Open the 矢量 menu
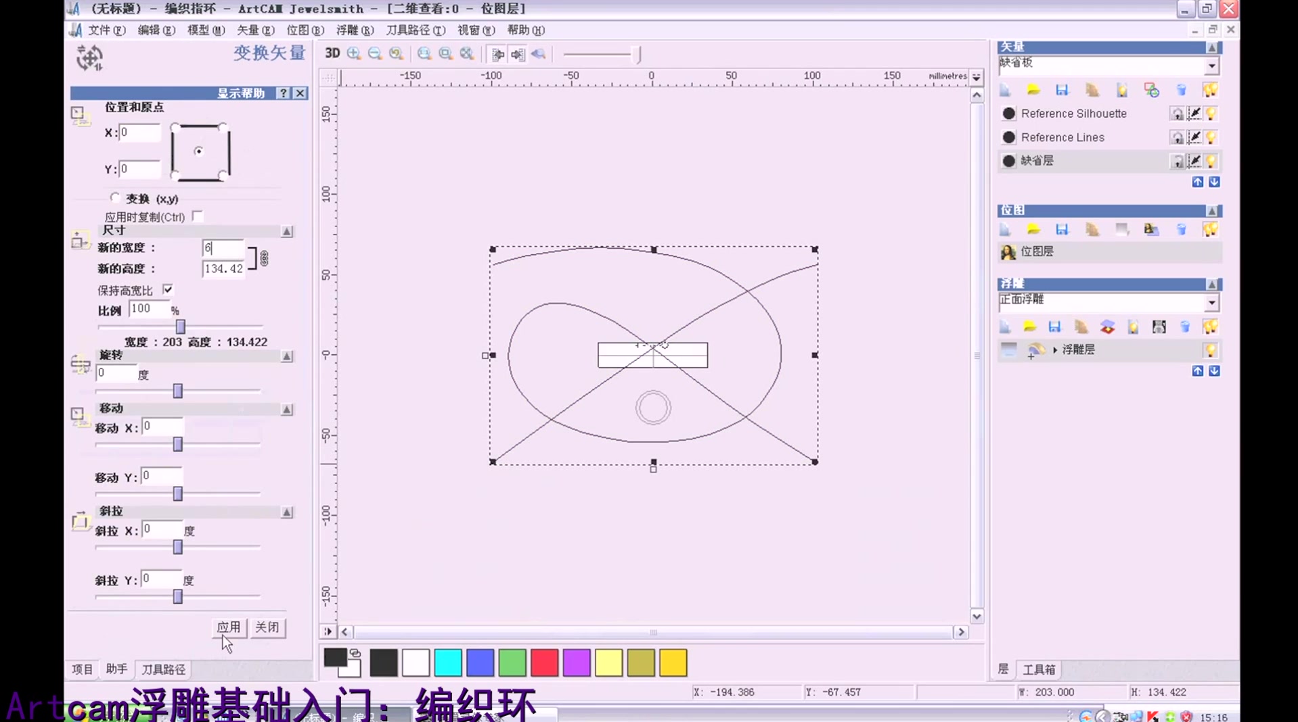Viewport: 1298px width, 722px height. pyautogui.click(x=254, y=30)
